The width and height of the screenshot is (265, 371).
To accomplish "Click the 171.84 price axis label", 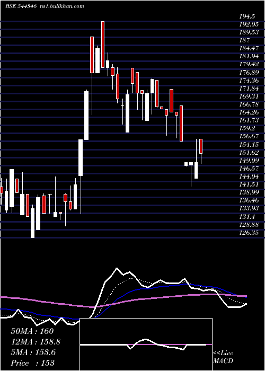I will click(x=249, y=89).
